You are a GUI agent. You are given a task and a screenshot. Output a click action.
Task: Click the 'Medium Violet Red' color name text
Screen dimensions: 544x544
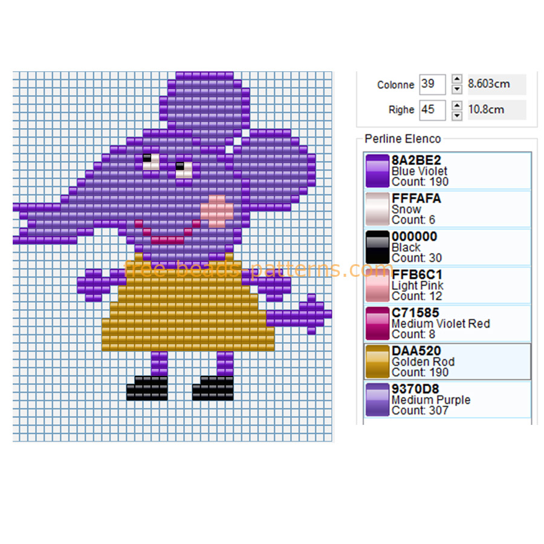[441, 324]
